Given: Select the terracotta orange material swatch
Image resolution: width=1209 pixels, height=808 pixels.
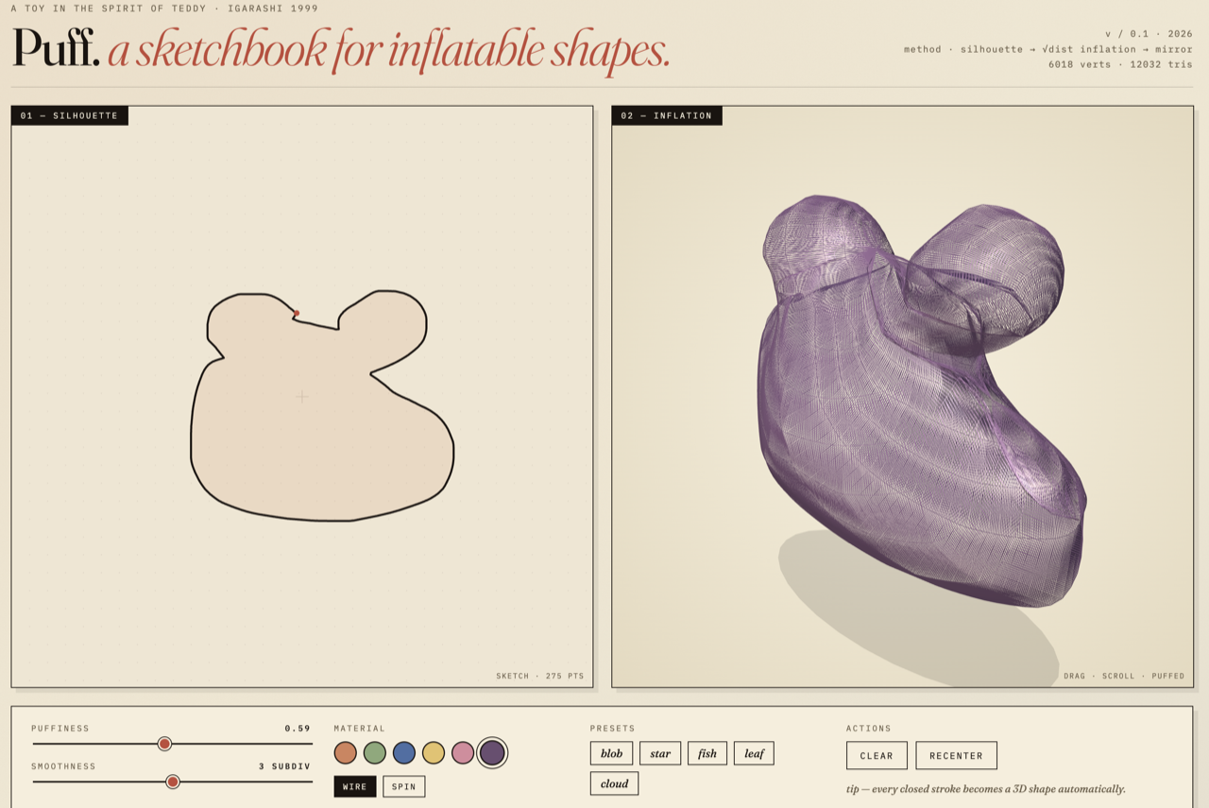Looking at the screenshot, I should [346, 753].
